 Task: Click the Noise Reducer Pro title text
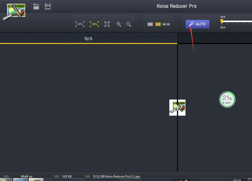click(x=177, y=6)
